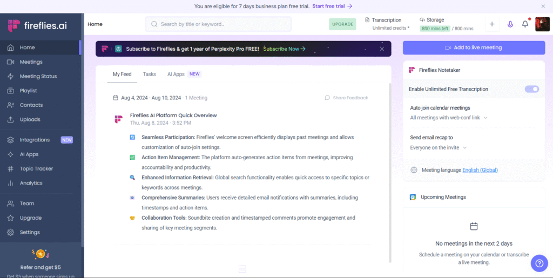This screenshot has height=278, width=553.
Task: Click the Transcription document icon
Action: 367,20
